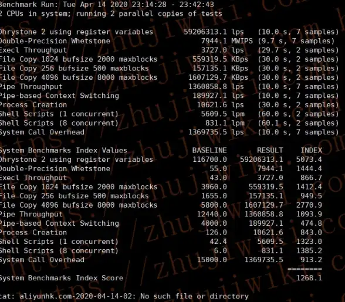
Task: Click Whetstone baseline value 55.0
Action: (218, 169)
